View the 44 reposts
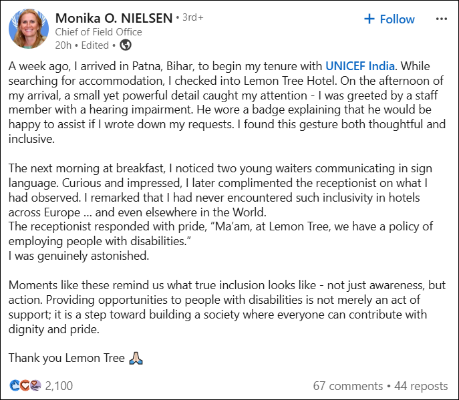The height and width of the screenshot is (400, 459). 421,386
